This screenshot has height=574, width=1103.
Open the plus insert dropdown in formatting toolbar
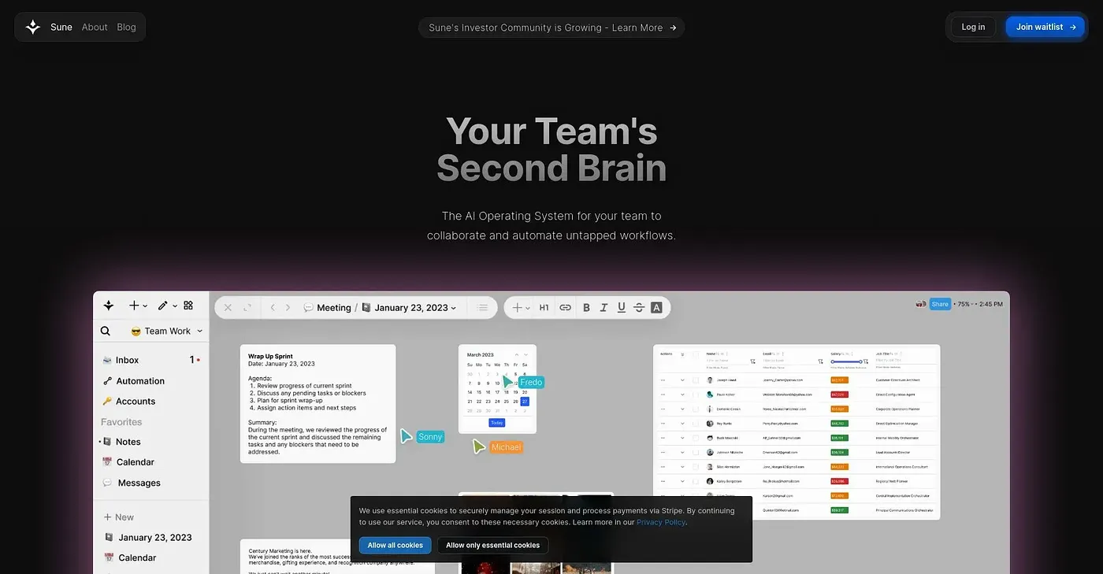pos(521,308)
